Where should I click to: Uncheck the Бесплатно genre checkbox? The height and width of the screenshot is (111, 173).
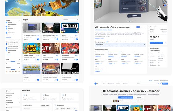tap(6, 22)
